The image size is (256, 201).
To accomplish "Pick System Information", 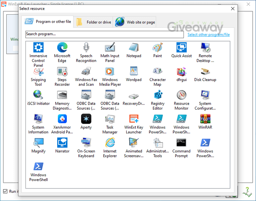I will click(x=38, y=119).
